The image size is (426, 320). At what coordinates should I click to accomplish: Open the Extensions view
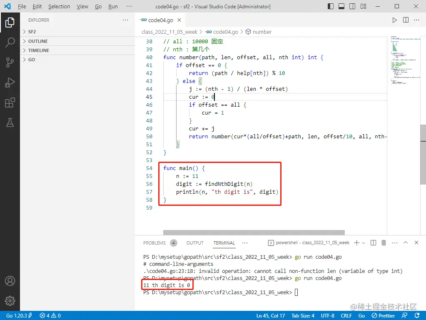(10, 102)
